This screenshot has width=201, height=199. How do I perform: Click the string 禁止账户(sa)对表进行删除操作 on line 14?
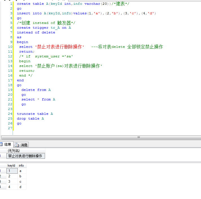click(x=69, y=66)
